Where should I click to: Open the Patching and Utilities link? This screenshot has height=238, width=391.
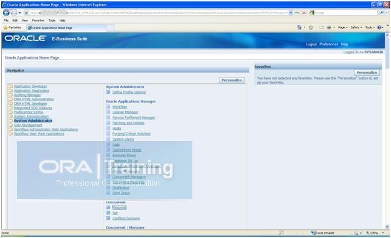[x=128, y=123]
